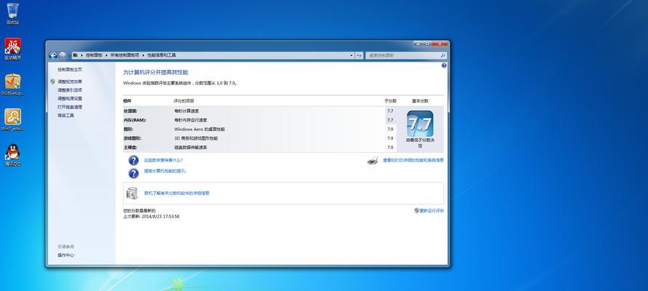Click the last update timestamp 2014/8/23 17:53:58
648x291 pixels.
(x=160, y=216)
